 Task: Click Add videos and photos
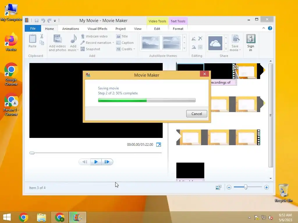click(57, 43)
